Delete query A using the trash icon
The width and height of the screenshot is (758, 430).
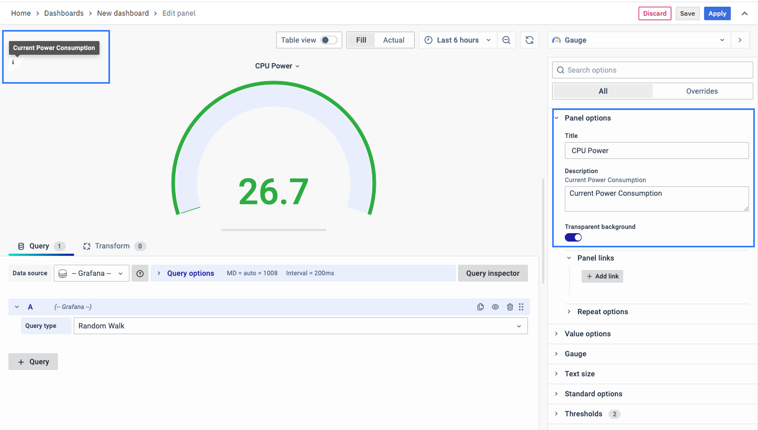pos(510,307)
